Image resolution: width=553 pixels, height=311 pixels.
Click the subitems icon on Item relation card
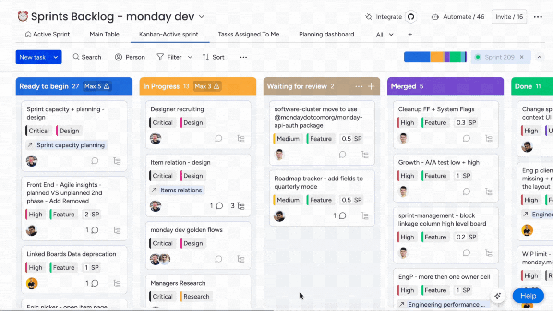(240, 205)
